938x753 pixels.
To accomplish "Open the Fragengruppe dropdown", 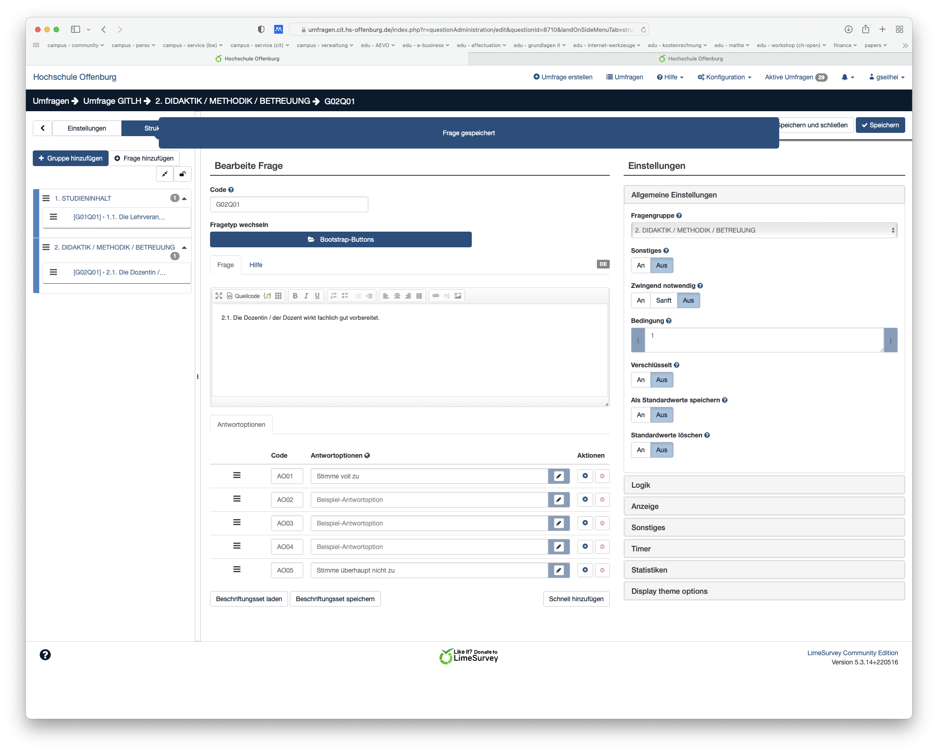I will pyautogui.click(x=764, y=230).
